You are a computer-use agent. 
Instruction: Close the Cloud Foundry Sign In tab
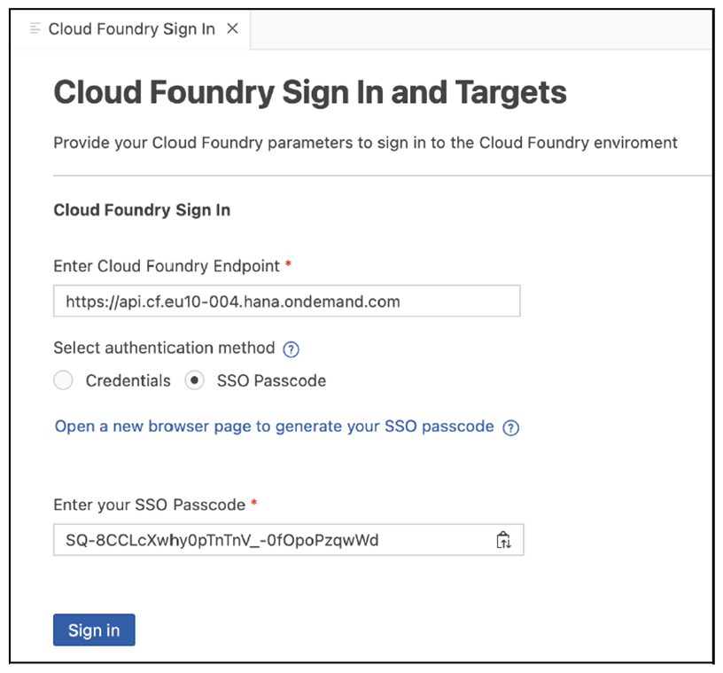[x=233, y=28]
